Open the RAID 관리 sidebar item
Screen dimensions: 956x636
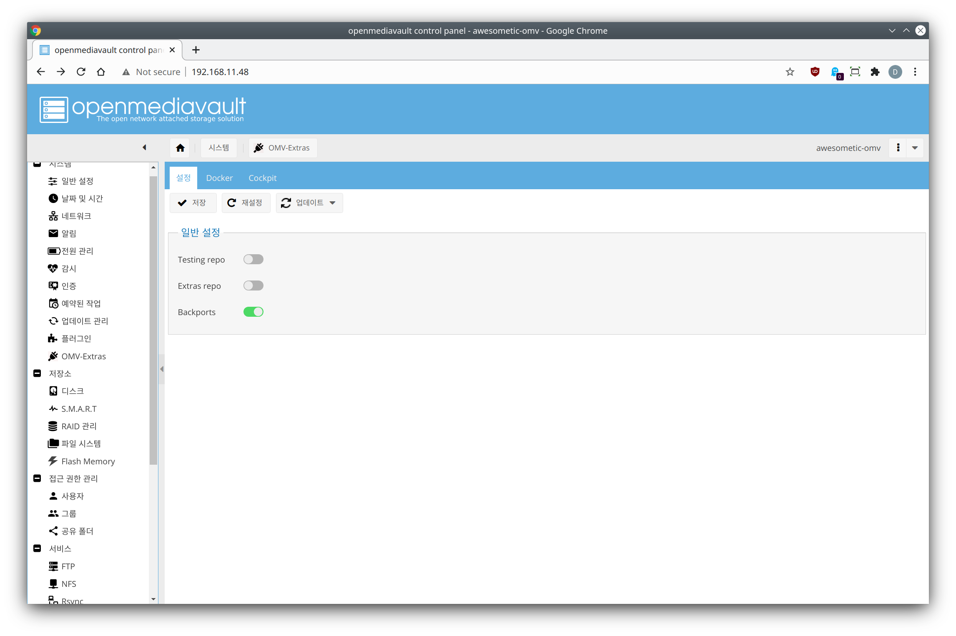[78, 426]
